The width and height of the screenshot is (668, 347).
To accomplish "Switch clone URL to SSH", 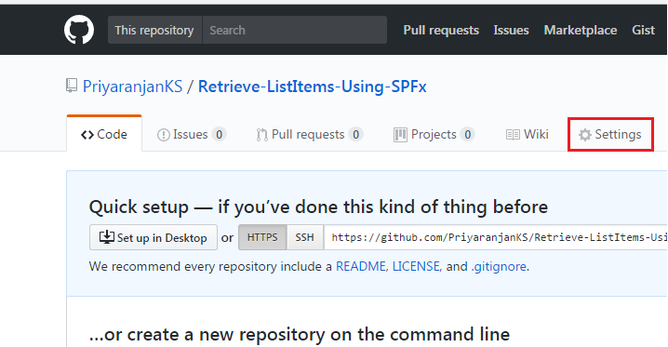I will tap(305, 237).
